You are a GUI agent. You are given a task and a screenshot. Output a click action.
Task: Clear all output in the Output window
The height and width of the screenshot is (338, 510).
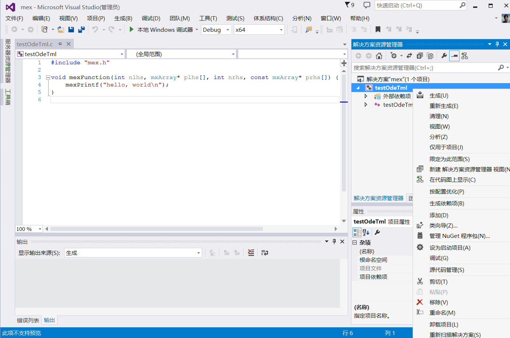pos(251,253)
